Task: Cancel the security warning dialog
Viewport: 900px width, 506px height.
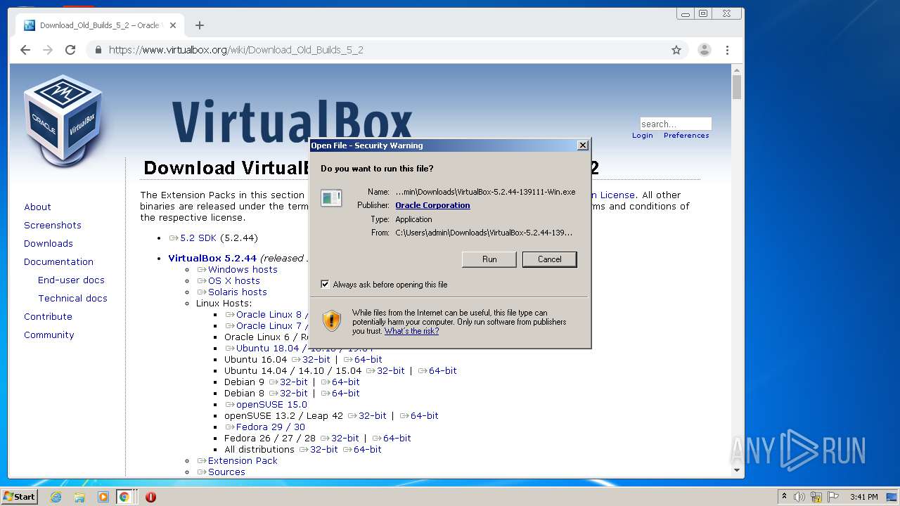Action: [550, 259]
